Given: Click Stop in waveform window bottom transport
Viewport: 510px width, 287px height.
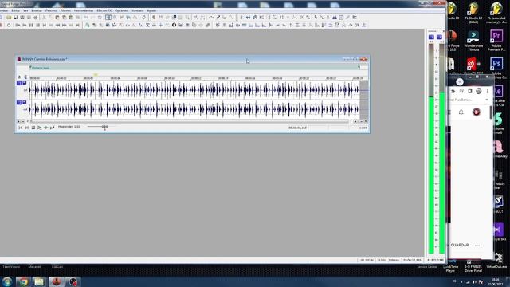Looking at the screenshot, I should [x=33, y=128].
